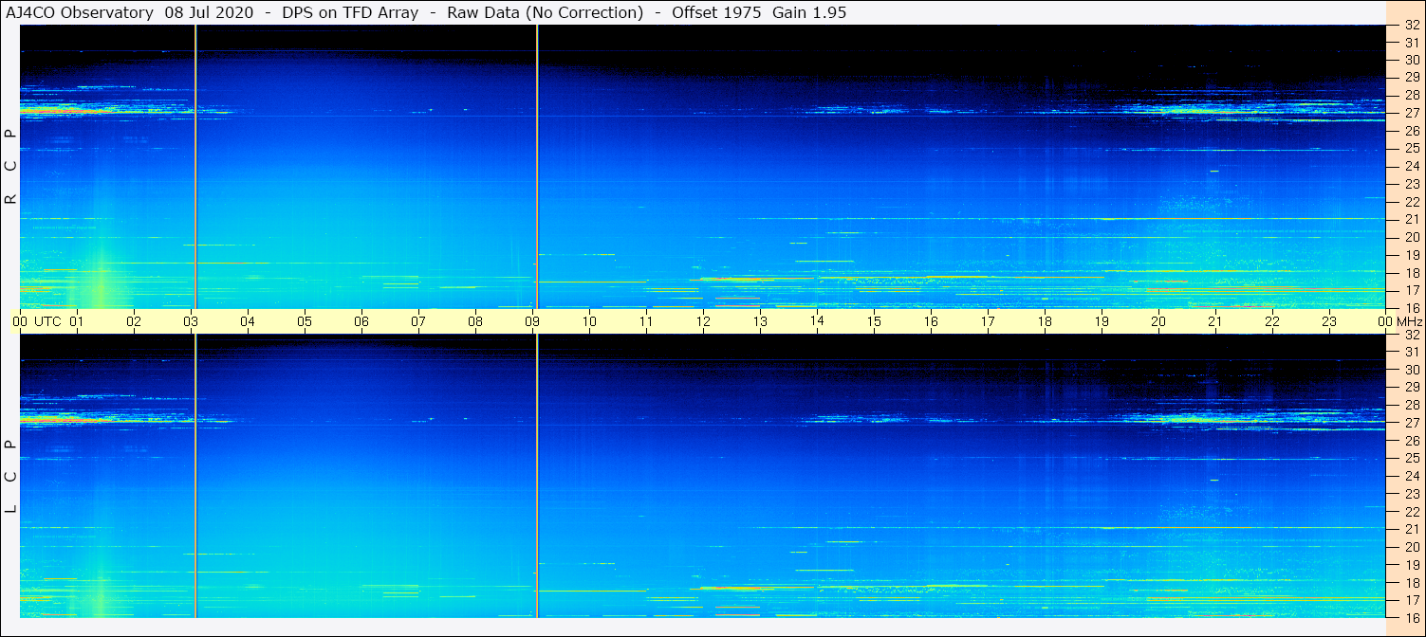1426x637 pixels.
Task: Click the 19 hour tick on time axis
Action: tap(1102, 321)
